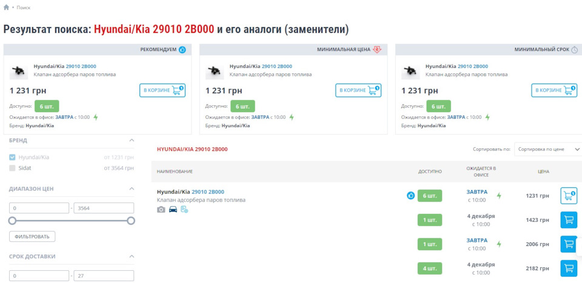Toggle the Hyundai/Kia brand checkbox
Screen dimensions: 582x283
pos(12,158)
